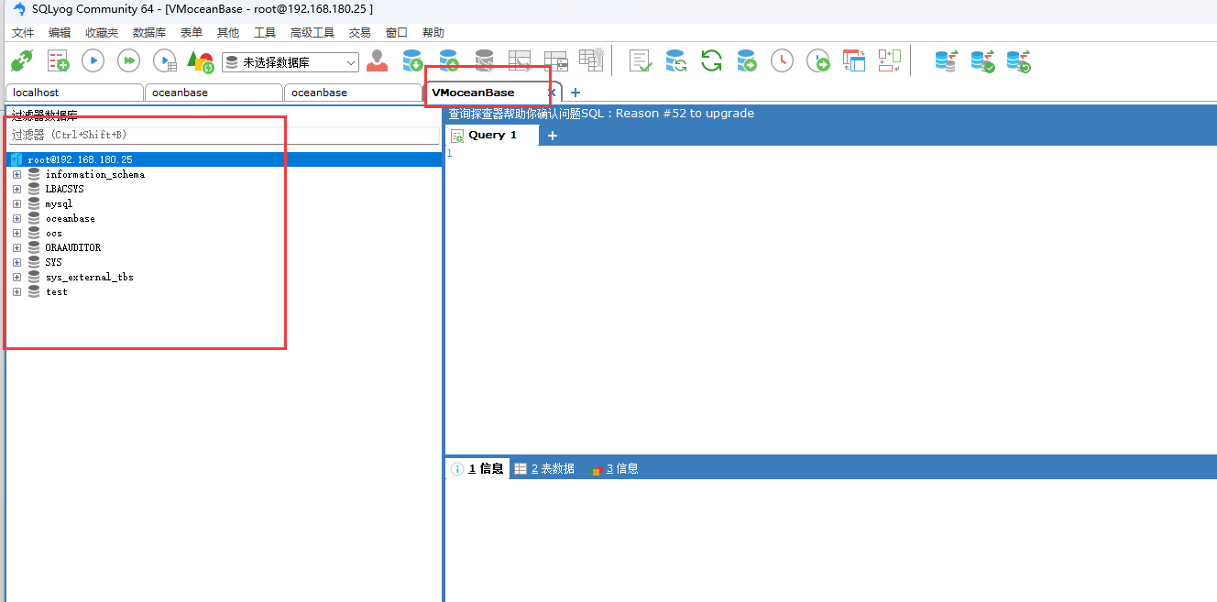Close the VMoceanBase connection tab
Viewport: 1217px width, 602px height.
point(553,93)
